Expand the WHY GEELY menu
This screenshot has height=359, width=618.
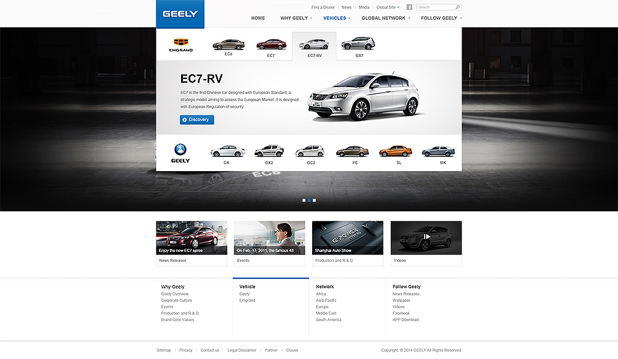coord(296,18)
